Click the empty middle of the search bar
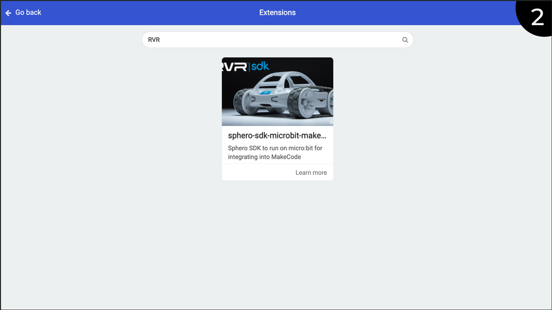This screenshot has height=310, width=552. coord(278,40)
